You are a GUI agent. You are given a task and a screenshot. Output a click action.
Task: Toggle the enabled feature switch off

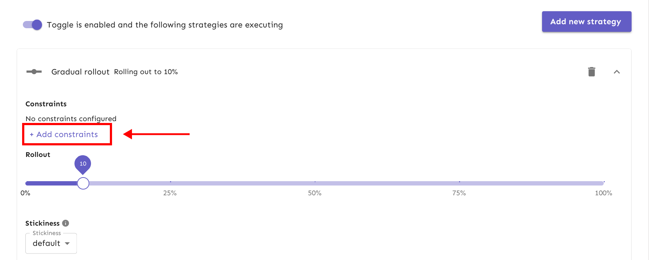[33, 25]
